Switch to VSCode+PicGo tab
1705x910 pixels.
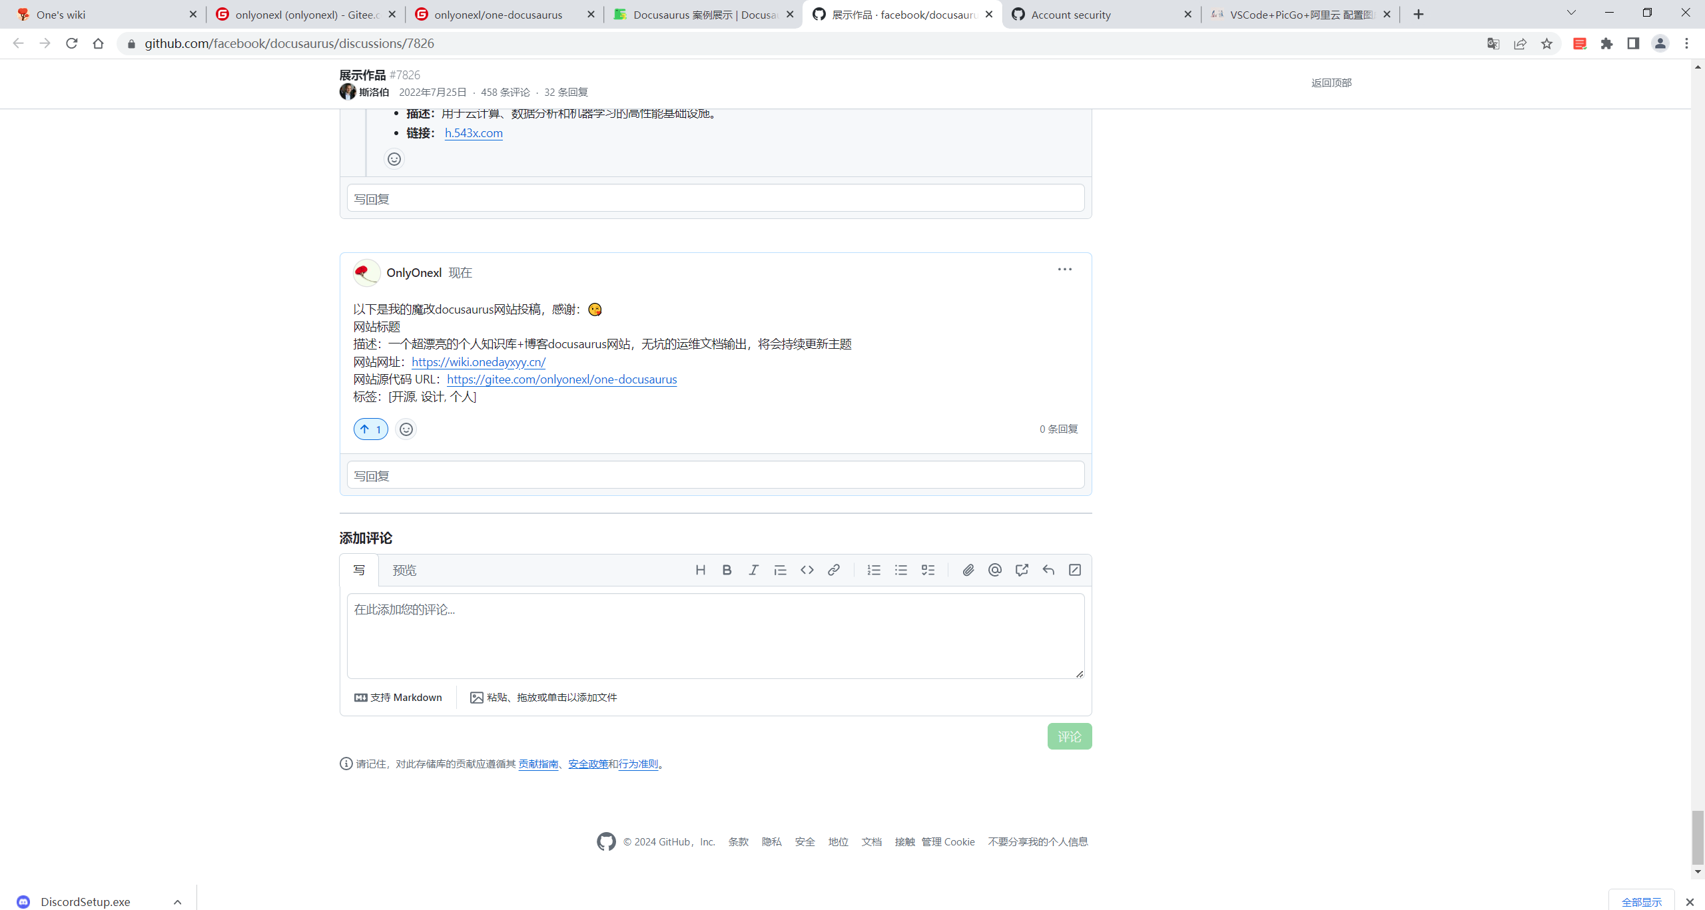tap(1300, 15)
